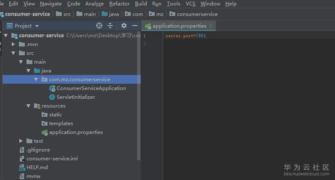Click the com.mz.consumerservice package icon
The height and width of the screenshot is (180, 335).
[x=45, y=80]
